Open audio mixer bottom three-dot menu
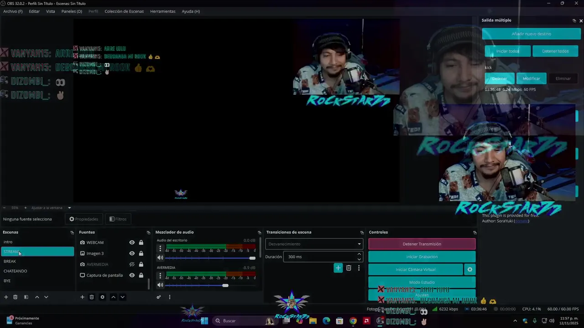This screenshot has height=328, width=584. [169, 297]
